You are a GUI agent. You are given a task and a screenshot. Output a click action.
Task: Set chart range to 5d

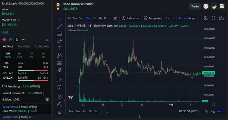(91, 111)
